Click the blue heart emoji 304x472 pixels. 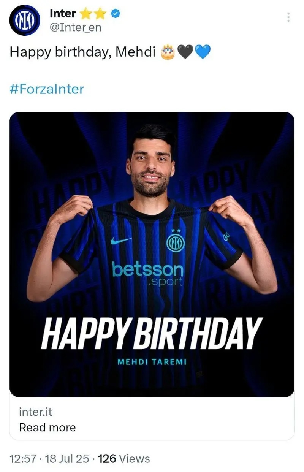tap(202, 52)
